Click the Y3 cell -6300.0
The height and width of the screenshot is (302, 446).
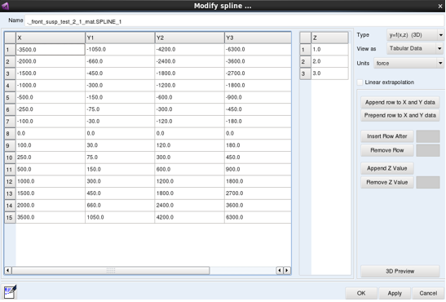[258, 50]
